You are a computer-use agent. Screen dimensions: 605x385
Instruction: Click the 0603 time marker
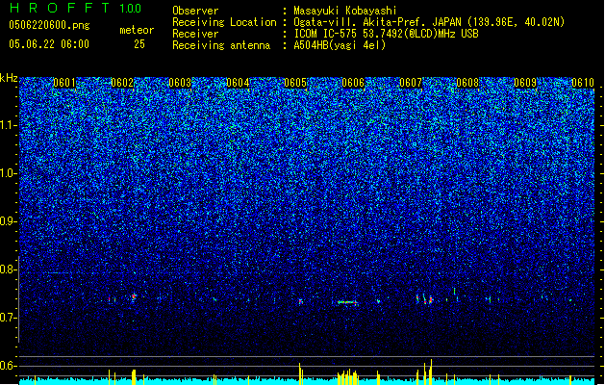tap(180, 83)
